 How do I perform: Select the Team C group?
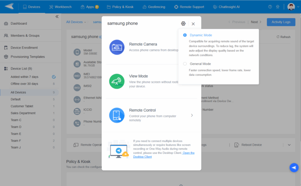(16, 120)
